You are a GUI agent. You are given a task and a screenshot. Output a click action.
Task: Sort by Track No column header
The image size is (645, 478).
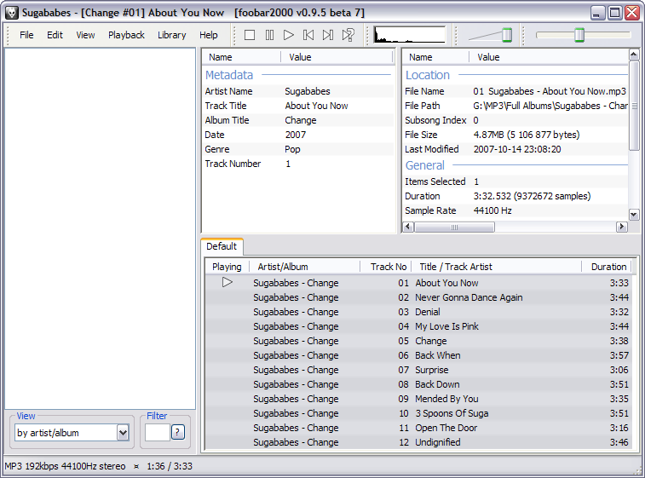point(387,267)
